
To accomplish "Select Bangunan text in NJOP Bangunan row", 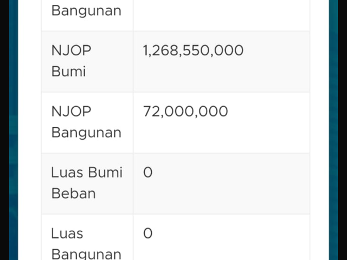I will tap(86, 133).
